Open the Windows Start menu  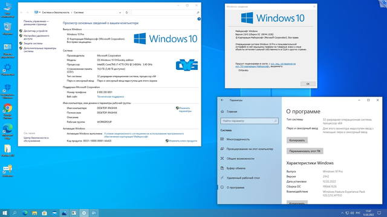tap(4, 213)
